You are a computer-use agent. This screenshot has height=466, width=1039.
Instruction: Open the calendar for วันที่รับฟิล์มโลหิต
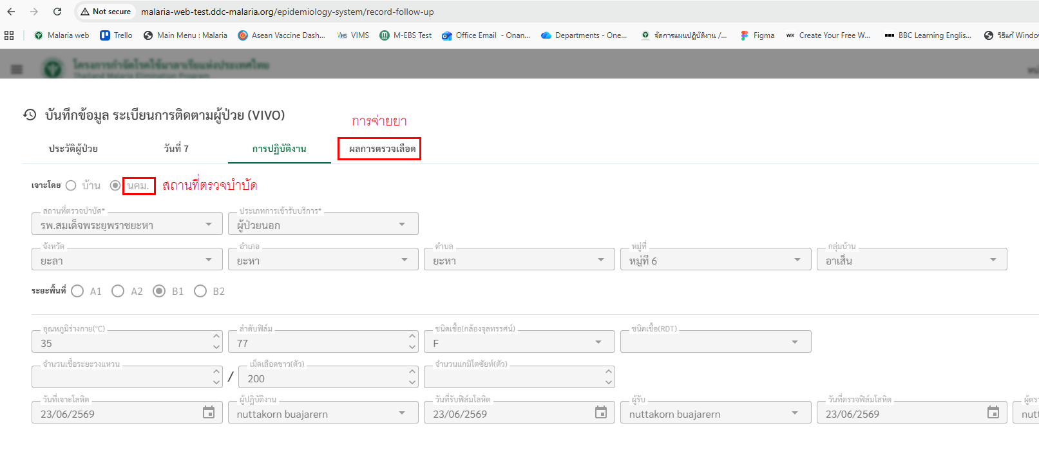[x=601, y=412]
